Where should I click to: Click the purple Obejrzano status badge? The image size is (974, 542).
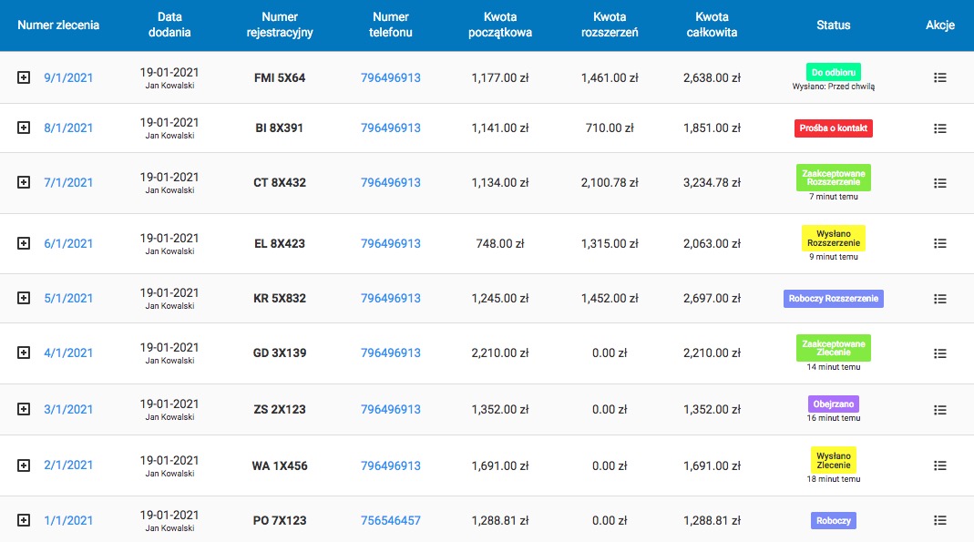[x=834, y=404]
